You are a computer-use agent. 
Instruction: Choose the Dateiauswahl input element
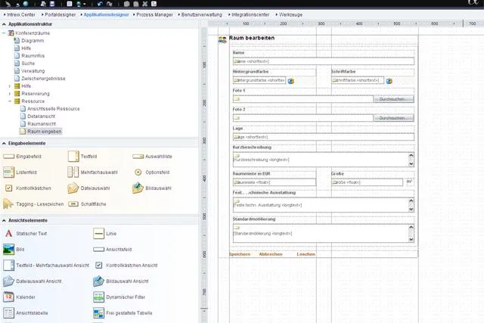click(89, 188)
